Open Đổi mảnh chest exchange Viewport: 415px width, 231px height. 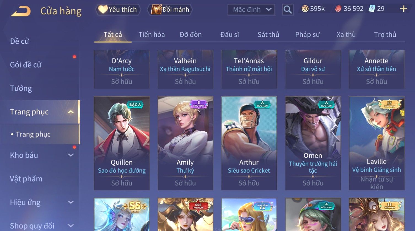click(170, 10)
